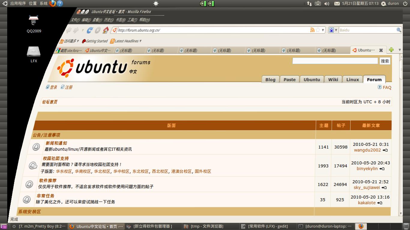Click the forum icon beside 校园社团支持
The image size is (410, 230).
tap(33, 165)
